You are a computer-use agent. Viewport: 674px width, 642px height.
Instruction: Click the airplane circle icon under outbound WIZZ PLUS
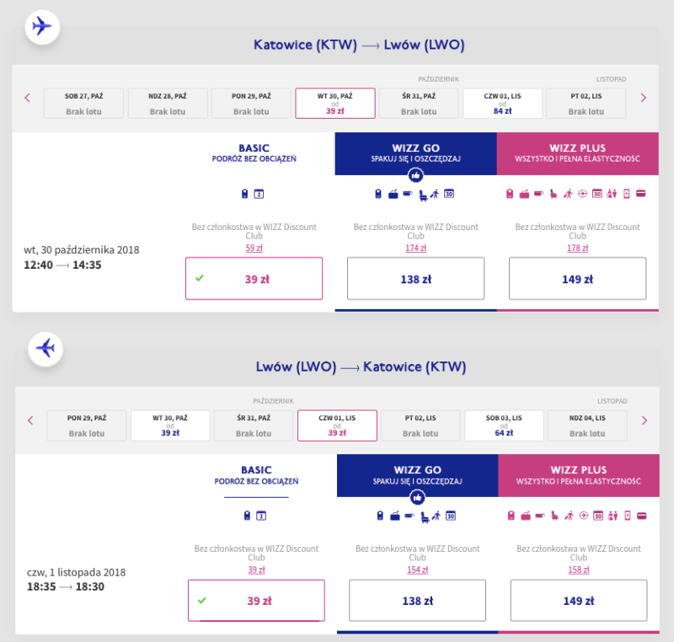click(x=582, y=194)
